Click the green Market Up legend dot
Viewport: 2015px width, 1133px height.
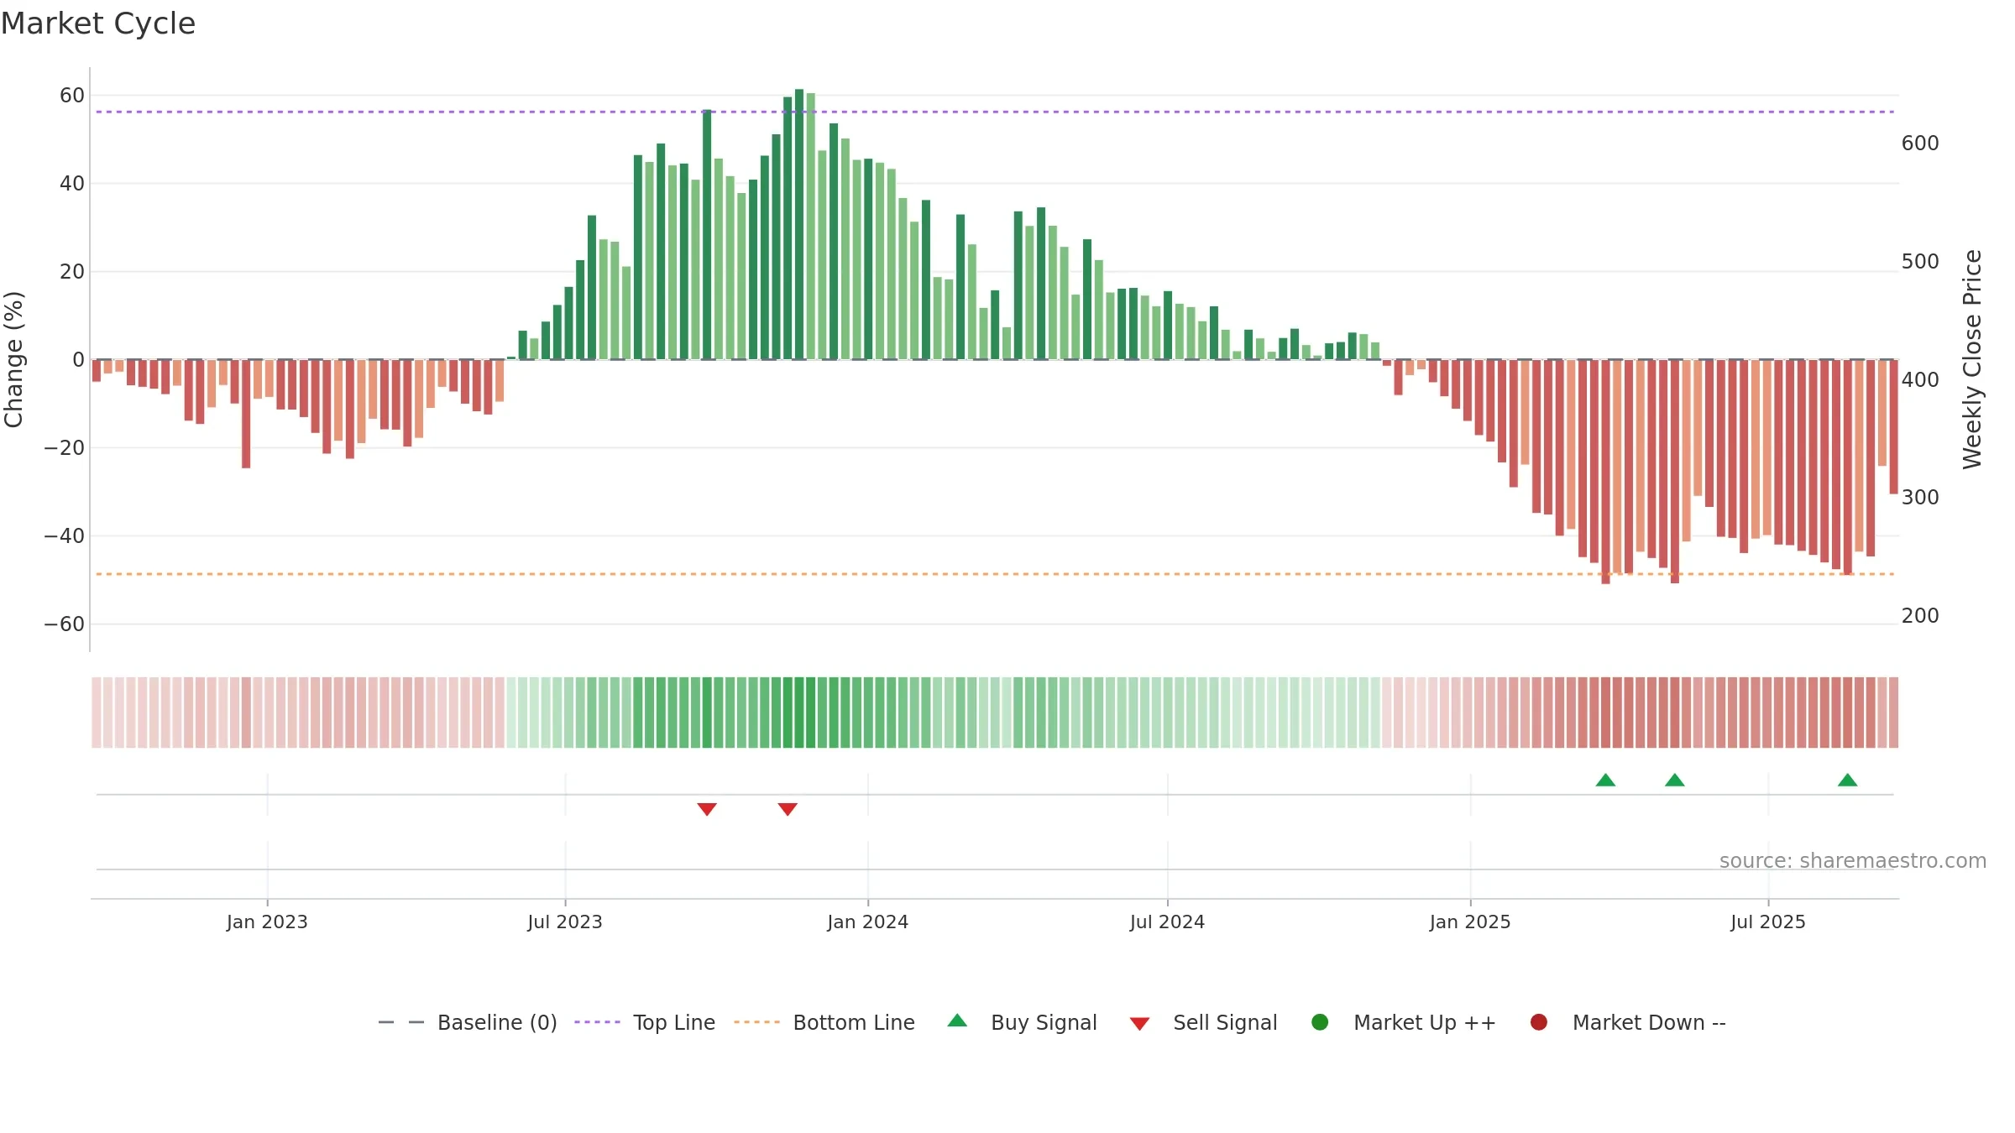[1320, 1022]
